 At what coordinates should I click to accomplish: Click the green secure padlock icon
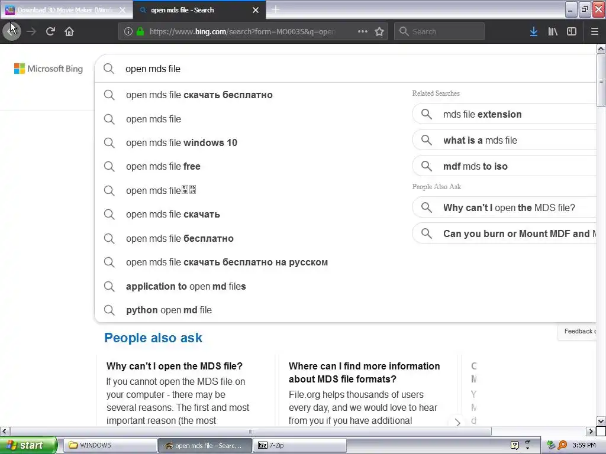click(x=140, y=31)
